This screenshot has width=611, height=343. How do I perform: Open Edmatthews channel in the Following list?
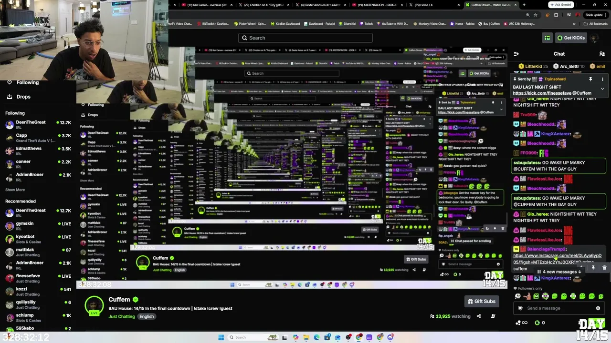[38, 151]
